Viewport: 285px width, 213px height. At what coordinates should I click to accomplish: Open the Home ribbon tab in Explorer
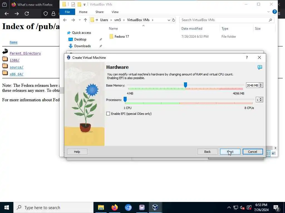pyautogui.click(x=83, y=12)
